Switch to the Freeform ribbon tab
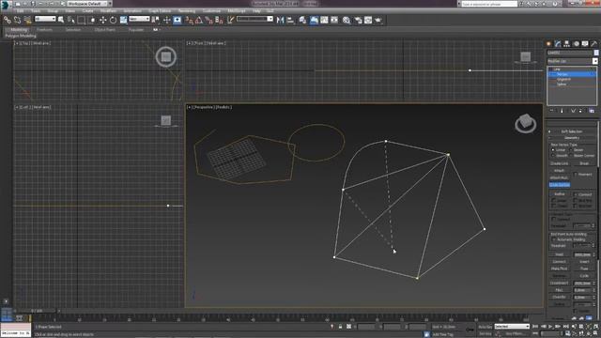Image resolution: width=601 pixels, height=338 pixels. click(44, 29)
